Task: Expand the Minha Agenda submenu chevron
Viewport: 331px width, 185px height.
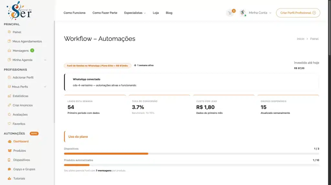Action: click(x=45, y=60)
